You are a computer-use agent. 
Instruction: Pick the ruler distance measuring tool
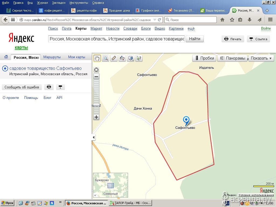(x=114, y=58)
